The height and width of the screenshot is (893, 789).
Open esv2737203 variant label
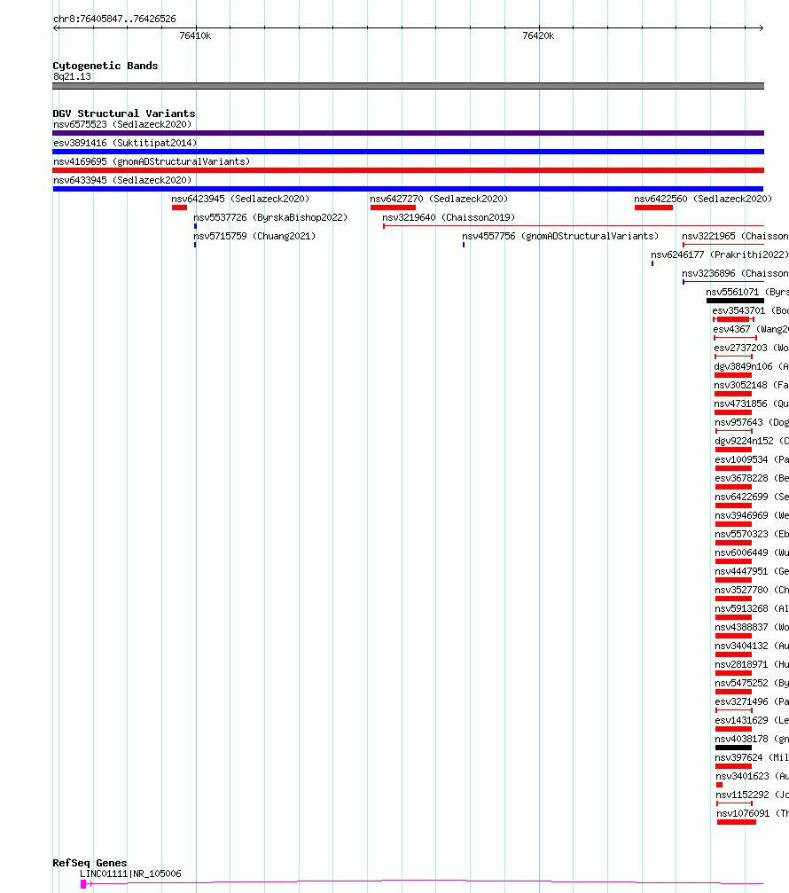(751, 348)
